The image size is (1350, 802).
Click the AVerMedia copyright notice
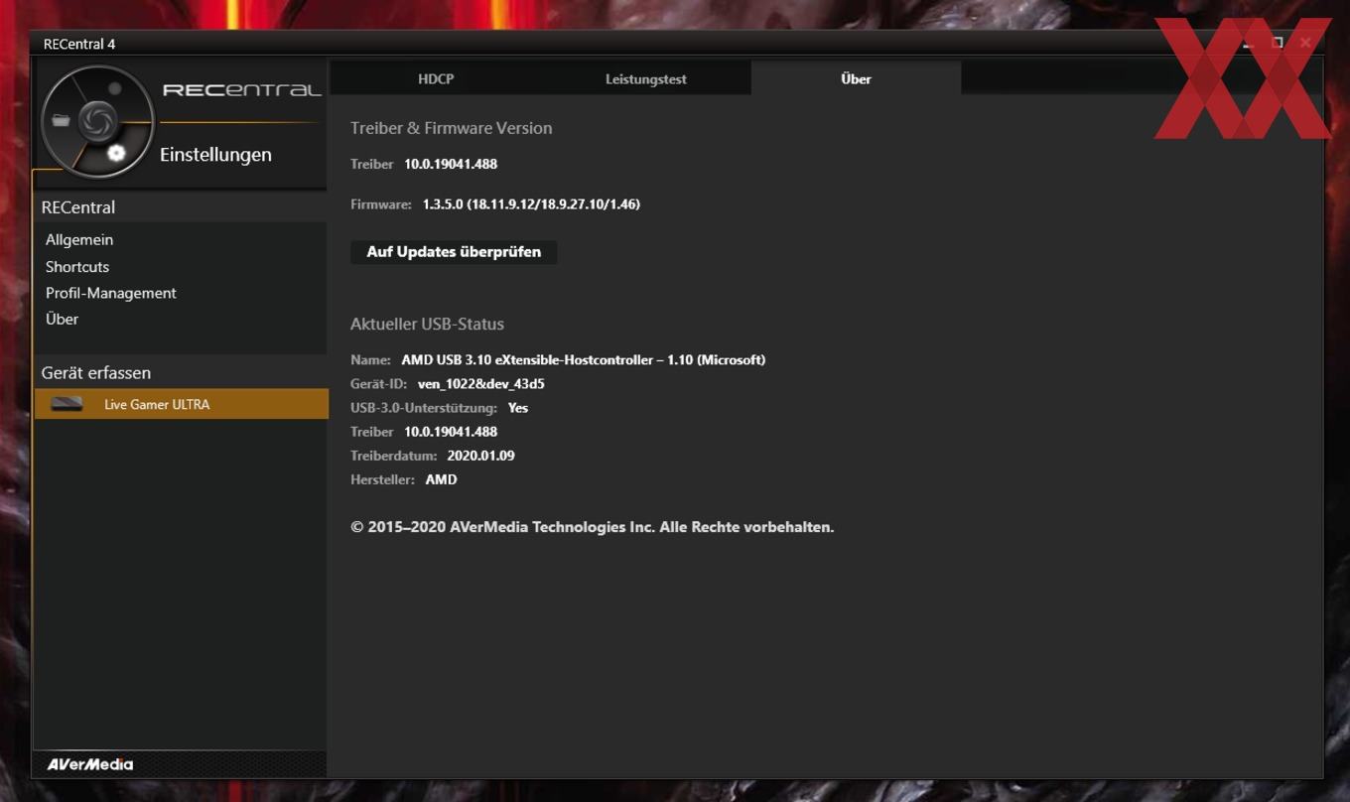593,527
